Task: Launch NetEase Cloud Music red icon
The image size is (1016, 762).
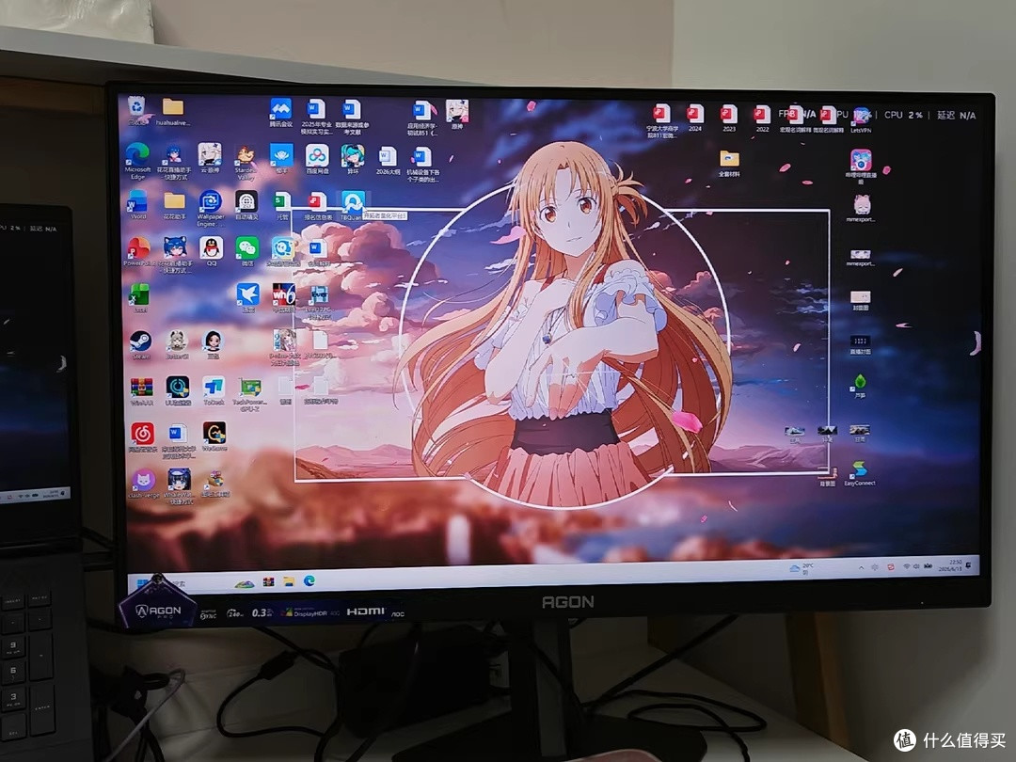Action: [143, 437]
